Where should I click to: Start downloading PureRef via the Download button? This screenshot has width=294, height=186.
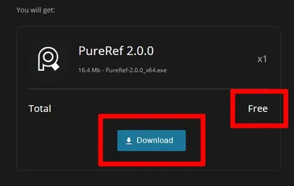151,141
